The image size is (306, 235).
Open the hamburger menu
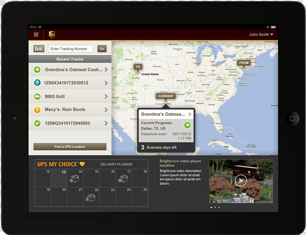click(36, 35)
